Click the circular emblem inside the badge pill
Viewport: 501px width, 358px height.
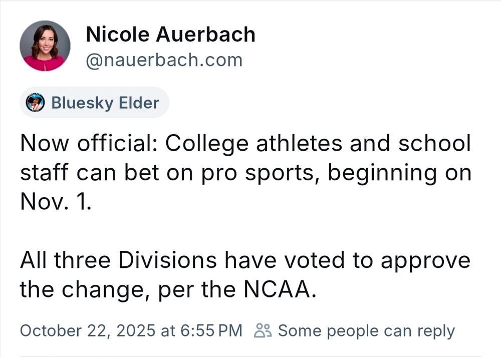[35, 103]
